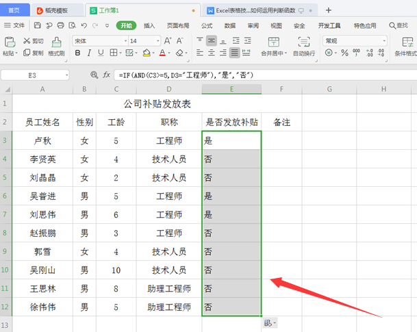Screen dimensions: 417x332
Task: Click thousands separator icon
Action: tap(356, 53)
